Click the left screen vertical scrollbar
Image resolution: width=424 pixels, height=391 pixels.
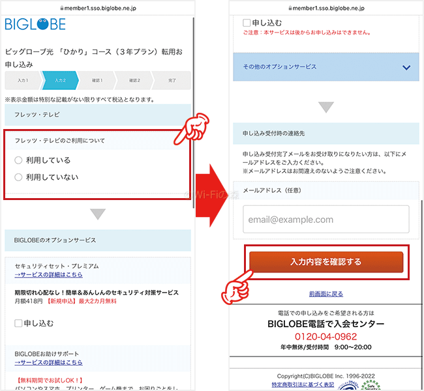[x=193, y=113]
